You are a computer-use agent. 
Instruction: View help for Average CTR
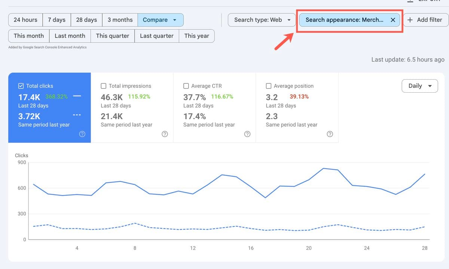pyautogui.click(x=247, y=134)
